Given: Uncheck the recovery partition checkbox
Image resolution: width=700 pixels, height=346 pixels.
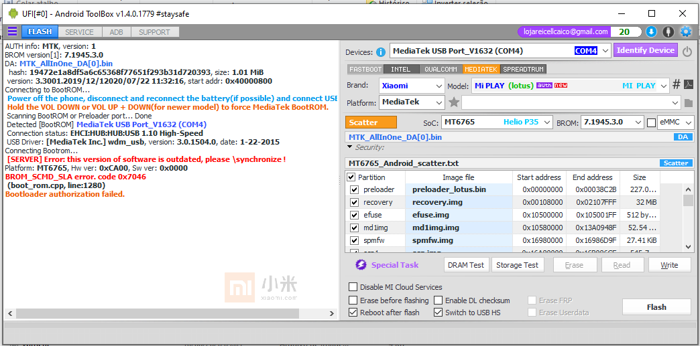Looking at the screenshot, I should point(355,202).
